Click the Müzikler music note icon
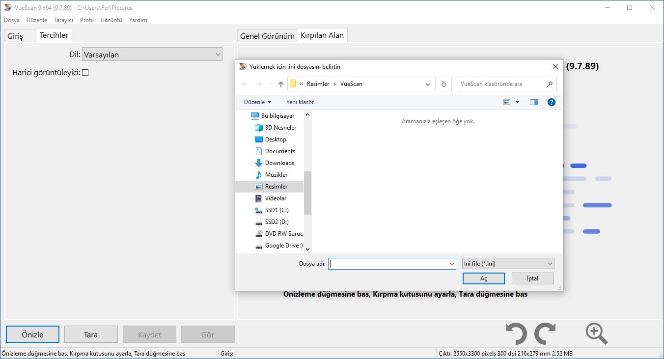 pyautogui.click(x=259, y=175)
